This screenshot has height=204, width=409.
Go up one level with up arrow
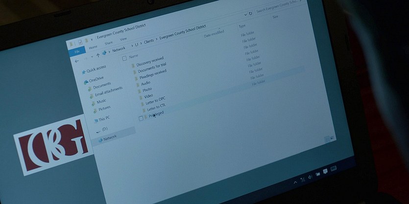click(98, 55)
